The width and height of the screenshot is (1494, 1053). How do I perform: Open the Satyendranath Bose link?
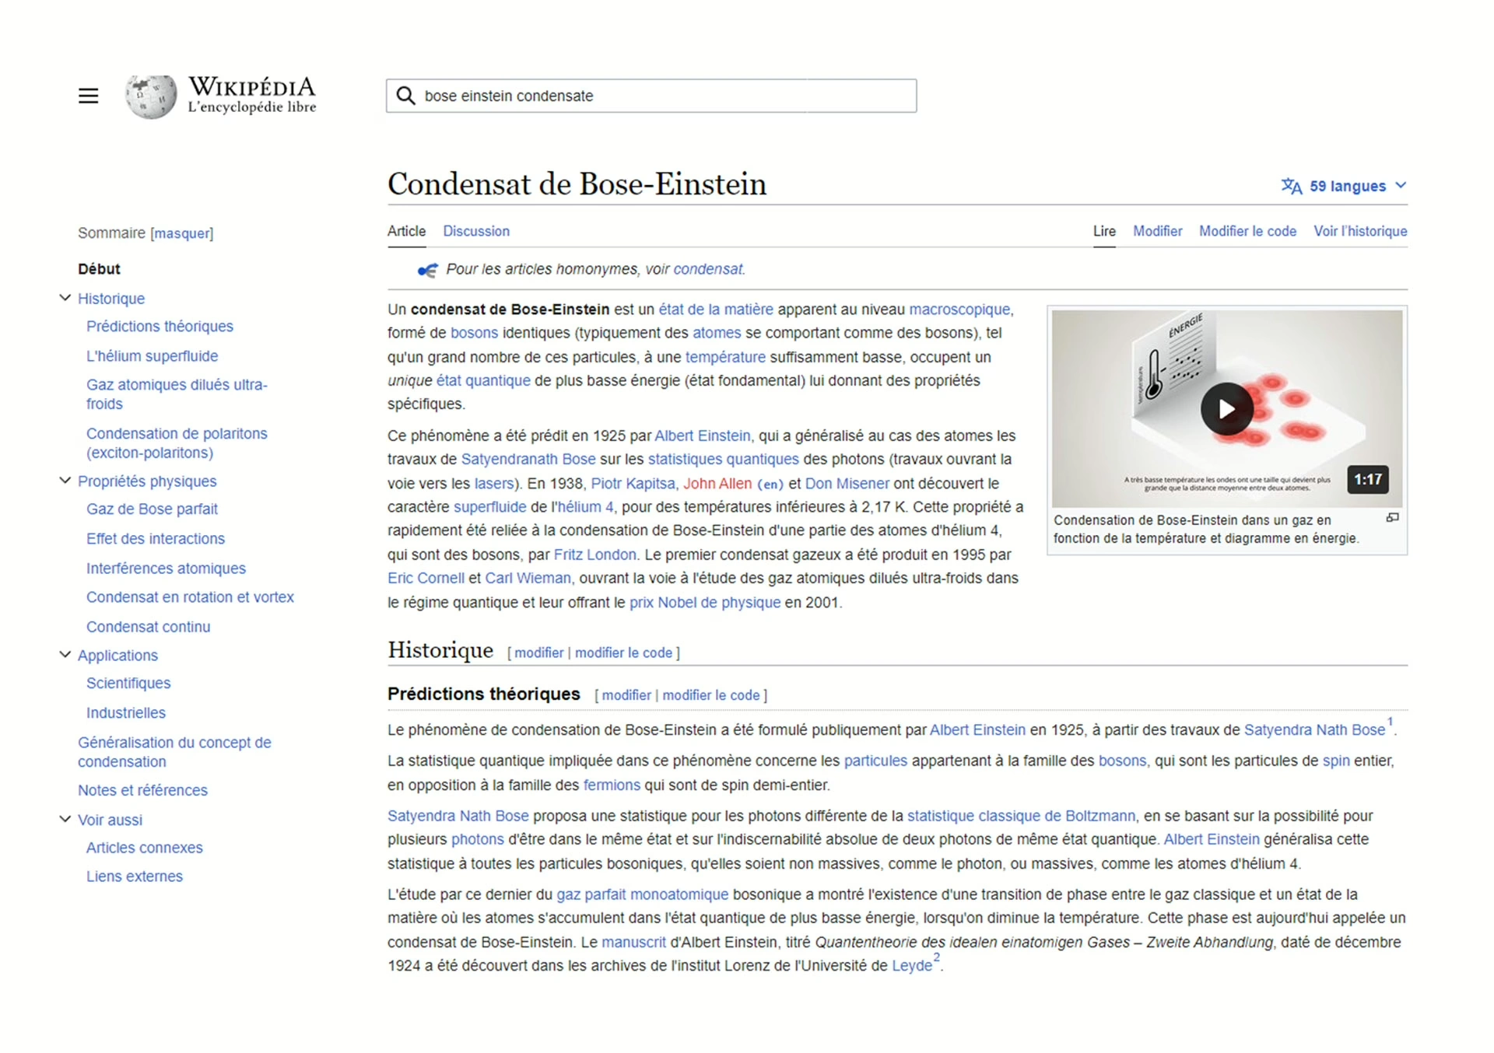pos(528,460)
